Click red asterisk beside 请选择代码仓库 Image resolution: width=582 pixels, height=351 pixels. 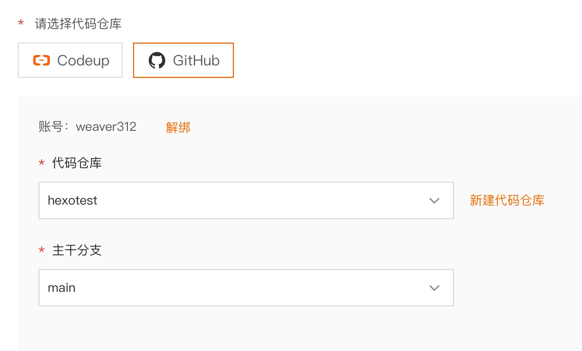tap(21, 24)
